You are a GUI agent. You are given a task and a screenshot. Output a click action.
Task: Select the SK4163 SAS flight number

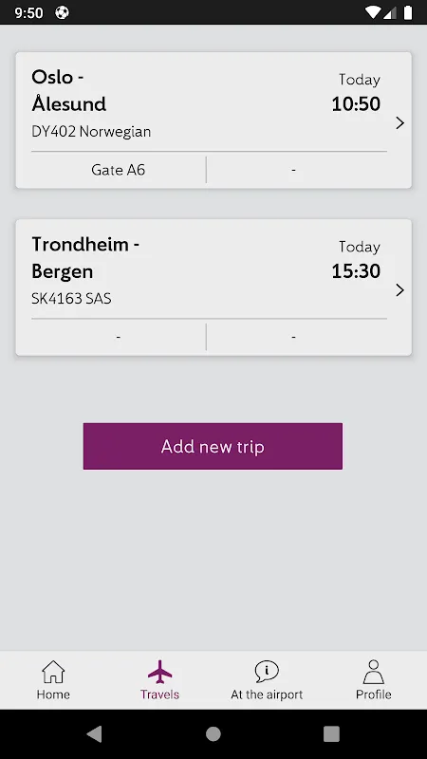[72, 298]
